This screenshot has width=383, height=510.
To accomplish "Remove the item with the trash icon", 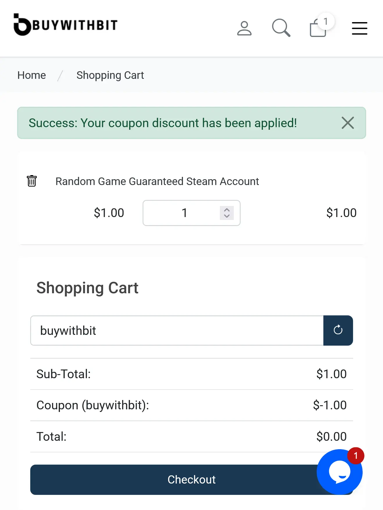I will coord(32,181).
